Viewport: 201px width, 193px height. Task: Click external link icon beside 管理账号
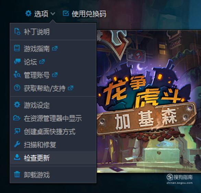pyautogui.click(x=55, y=75)
